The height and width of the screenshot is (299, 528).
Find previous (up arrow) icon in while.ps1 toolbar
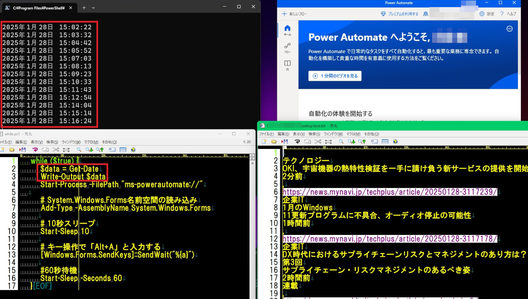(x=100, y=150)
